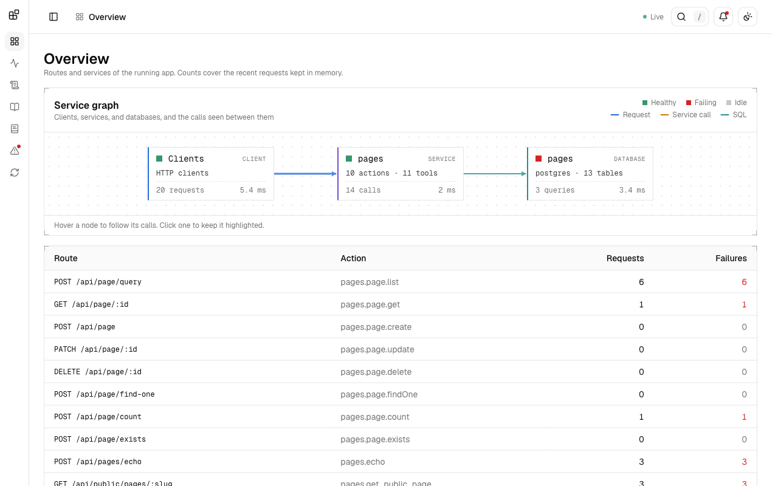Click the Healthy legend entry
Screen dimensions: 778x486
click(x=659, y=103)
